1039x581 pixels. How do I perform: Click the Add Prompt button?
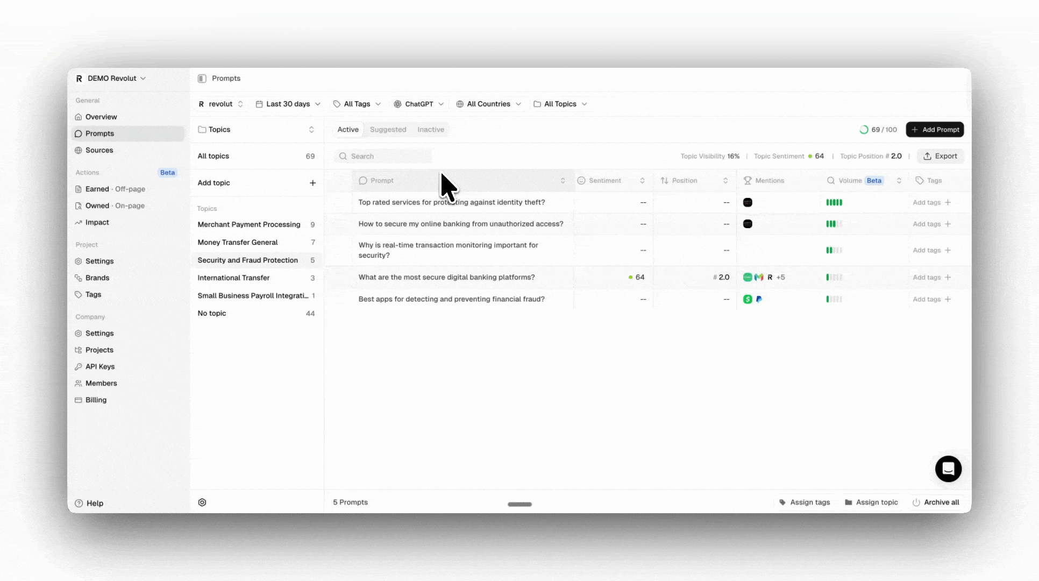click(x=935, y=130)
